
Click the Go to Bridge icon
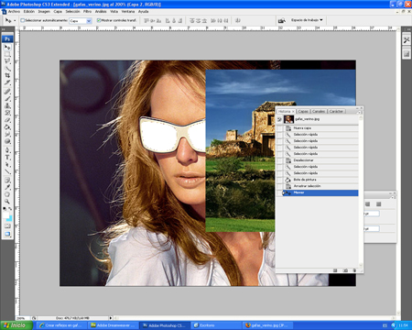[x=282, y=20]
